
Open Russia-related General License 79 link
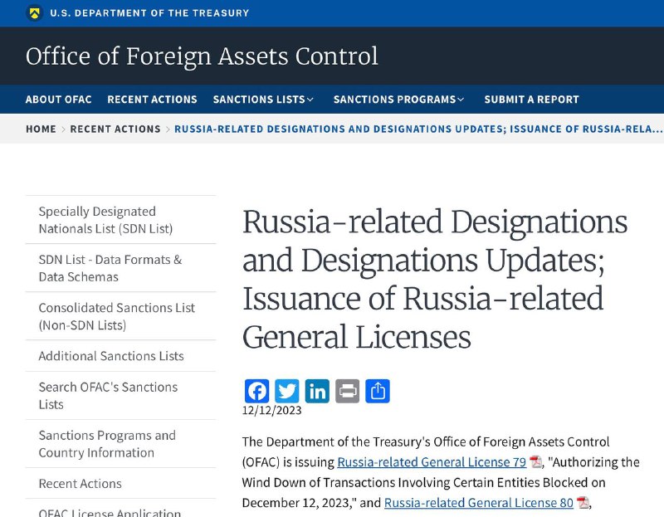pyautogui.click(x=432, y=462)
